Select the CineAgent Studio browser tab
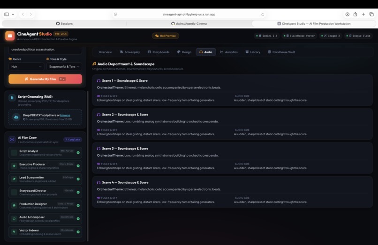The height and width of the screenshot is (245, 378). point(314,23)
